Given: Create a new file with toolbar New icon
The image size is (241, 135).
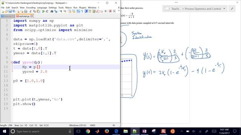Looking at the screenshot, I should click(x=2, y=11).
